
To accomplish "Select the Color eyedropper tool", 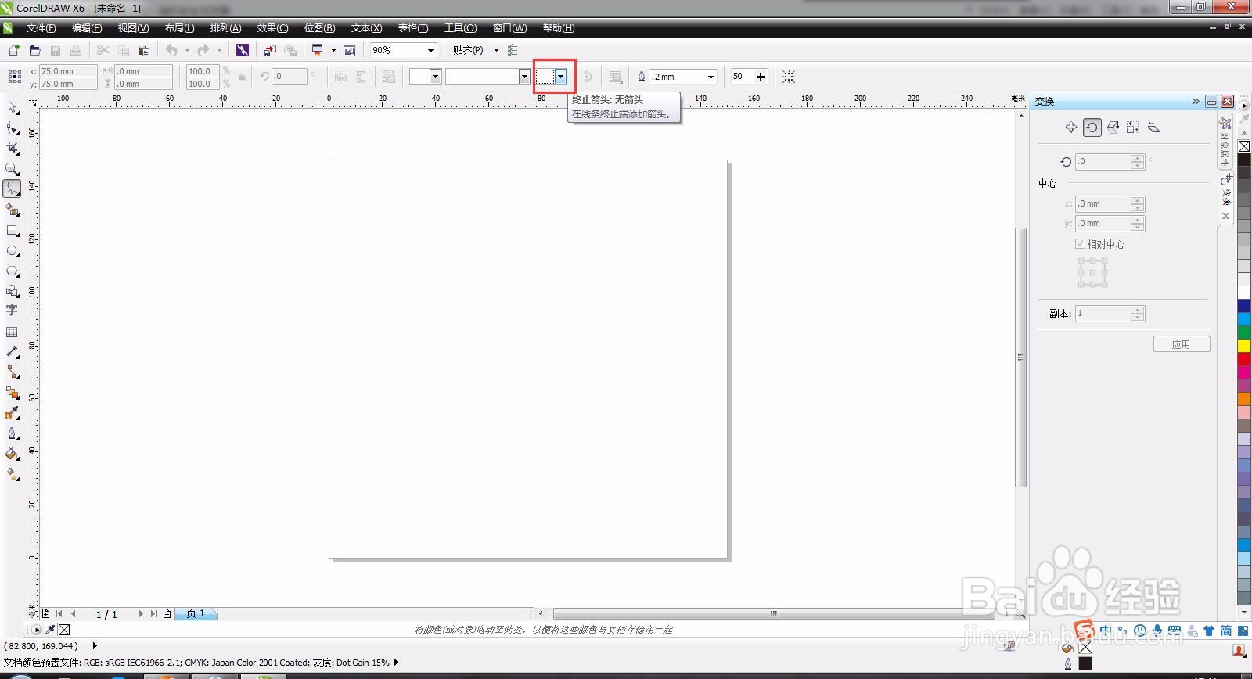I will (12, 413).
